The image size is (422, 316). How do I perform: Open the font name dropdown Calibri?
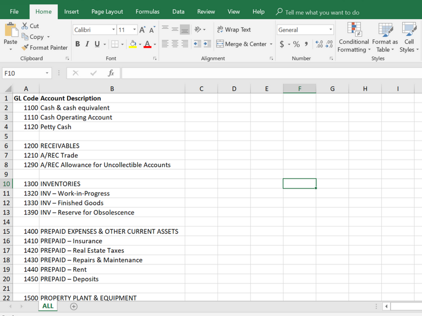[114, 30]
